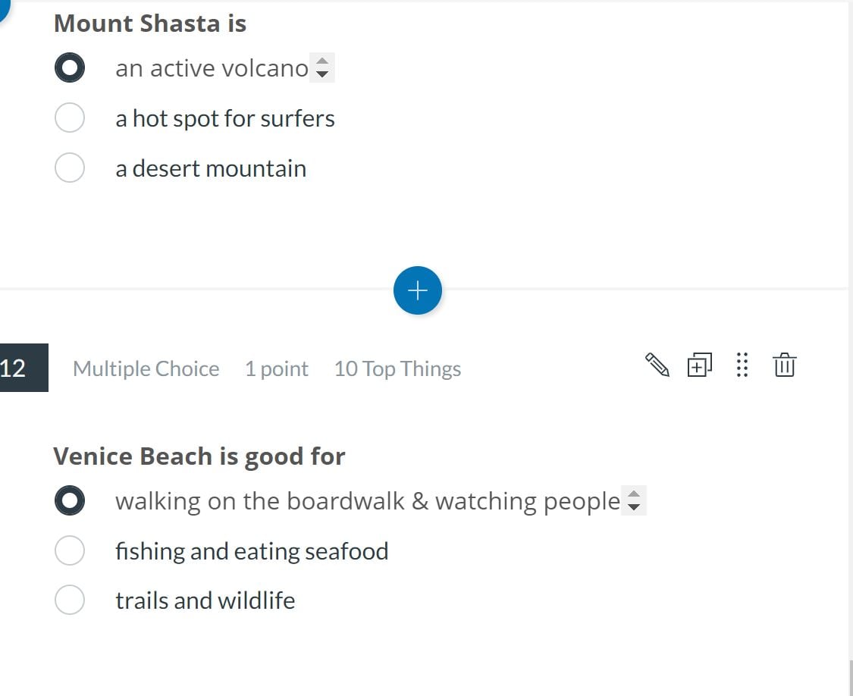853x696 pixels.
Task: Choose 'a hot spot for surfers' radio button
Action: click(70, 118)
